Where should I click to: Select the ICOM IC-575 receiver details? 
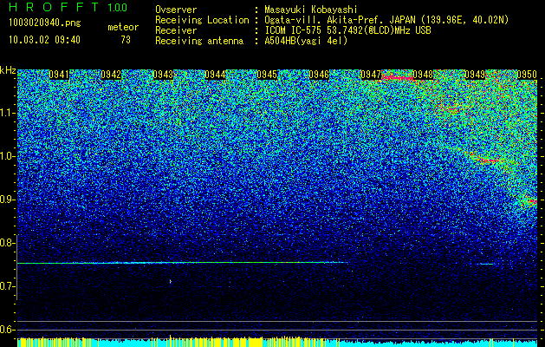(347, 30)
